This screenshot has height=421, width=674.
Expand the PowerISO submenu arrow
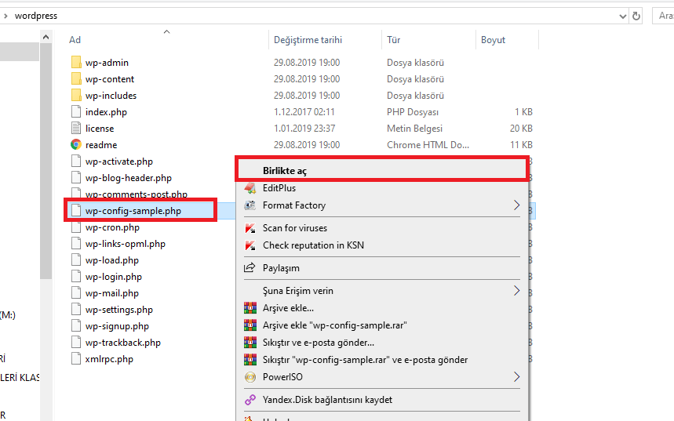pos(516,377)
